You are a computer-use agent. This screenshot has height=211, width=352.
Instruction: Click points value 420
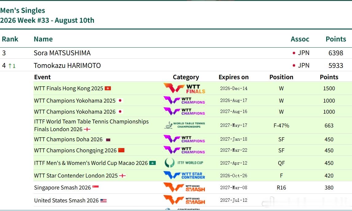(x=329, y=176)
